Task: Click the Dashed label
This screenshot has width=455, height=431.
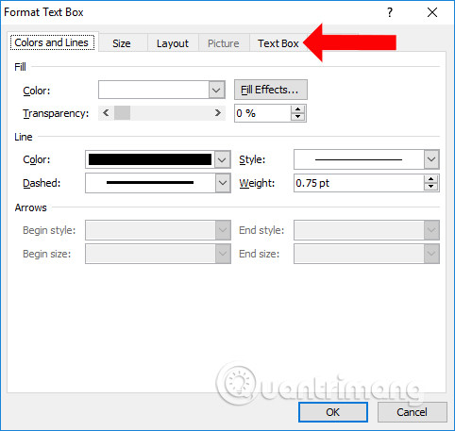Action: click(42, 183)
